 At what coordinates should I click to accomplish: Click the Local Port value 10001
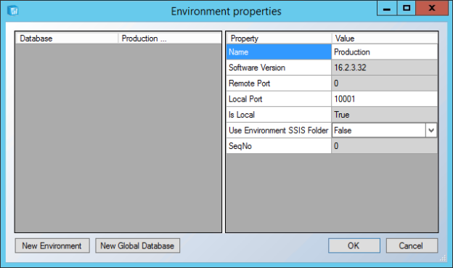click(385, 99)
